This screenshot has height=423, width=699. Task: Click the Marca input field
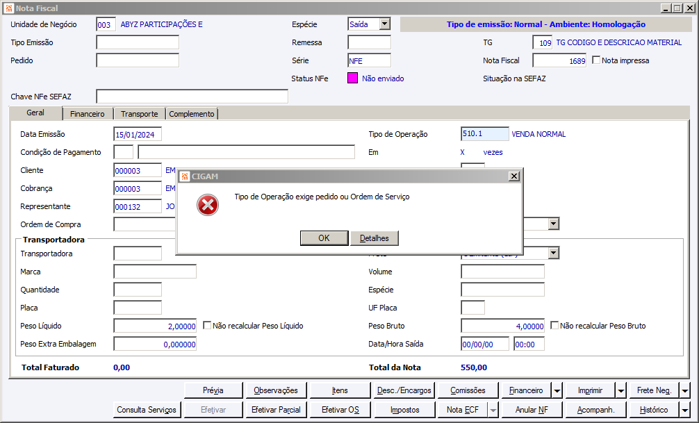[155, 272]
